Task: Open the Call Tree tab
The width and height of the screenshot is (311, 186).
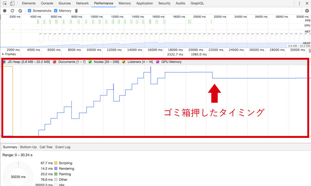Action: (46, 147)
